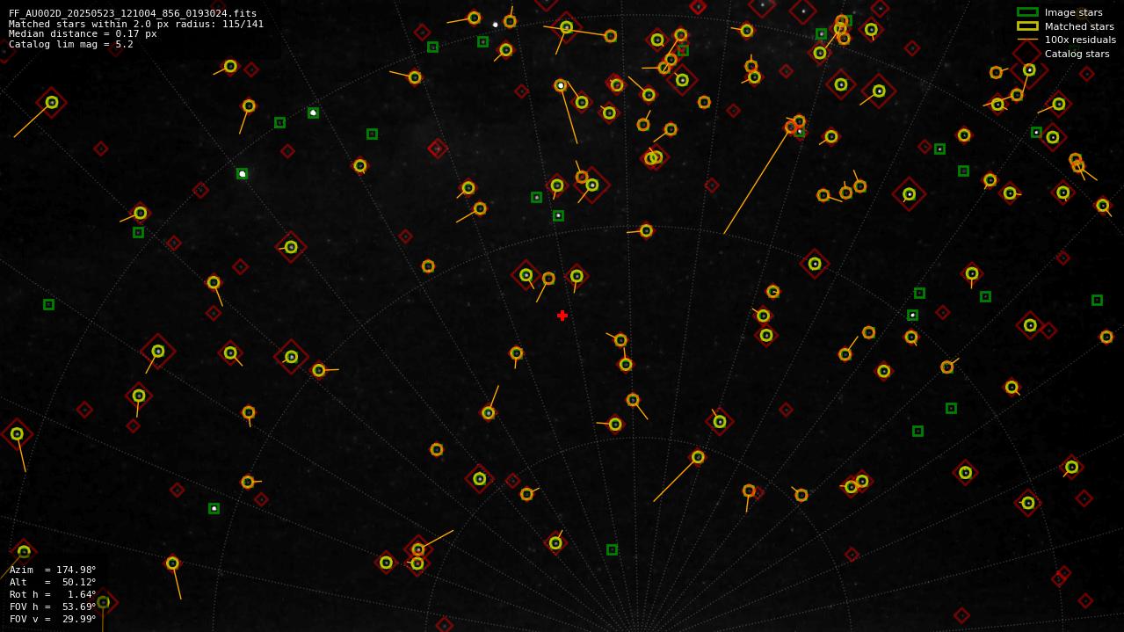
Task: Select the '100x residuals' legend label
Action: coord(1080,40)
